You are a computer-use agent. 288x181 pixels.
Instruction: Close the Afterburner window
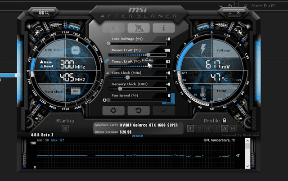tap(238, 13)
